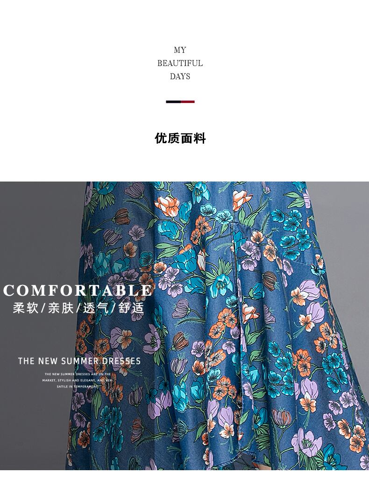Click "THE NEW SUMMER DRESSES" heading
Image resolution: width=369 pixels, height=495 pixels.
pos(79,361)
